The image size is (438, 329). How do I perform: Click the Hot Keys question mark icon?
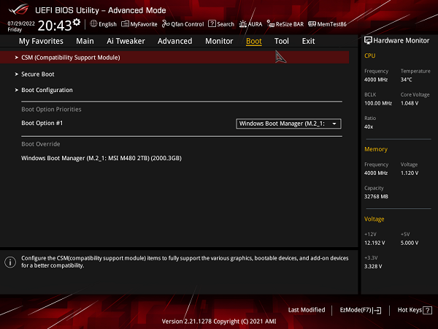427,310
